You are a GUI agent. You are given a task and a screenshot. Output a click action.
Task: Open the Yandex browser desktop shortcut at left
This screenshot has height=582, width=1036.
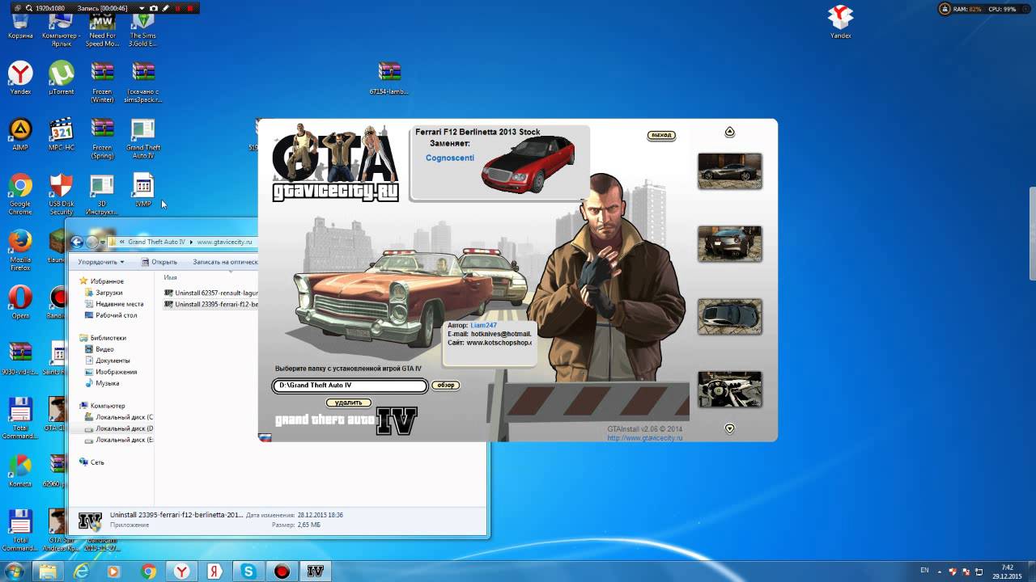click(x=20, y=78)
